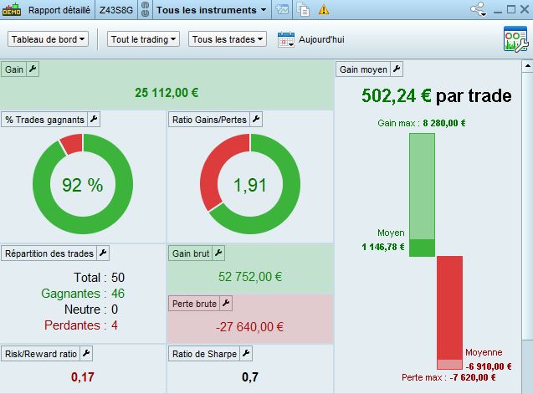Click the Ratio Gains/Pertes widget label
Image resolution: width=533 pixels, height=394 pixels.
(209, 120)
